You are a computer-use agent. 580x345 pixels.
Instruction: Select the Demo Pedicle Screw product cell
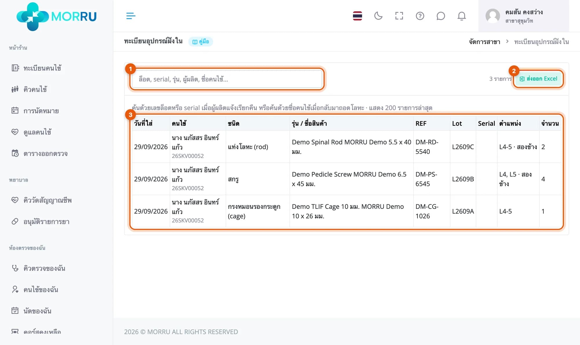click(351, 179)
